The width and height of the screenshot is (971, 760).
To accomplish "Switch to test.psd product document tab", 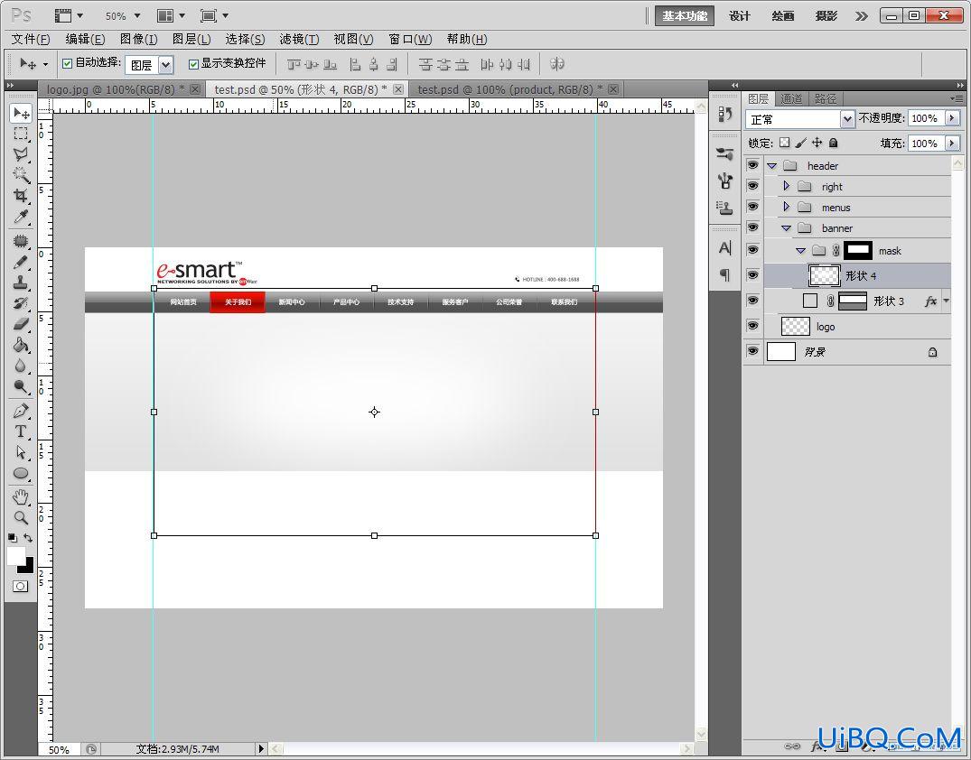I will tap(509, 89).
